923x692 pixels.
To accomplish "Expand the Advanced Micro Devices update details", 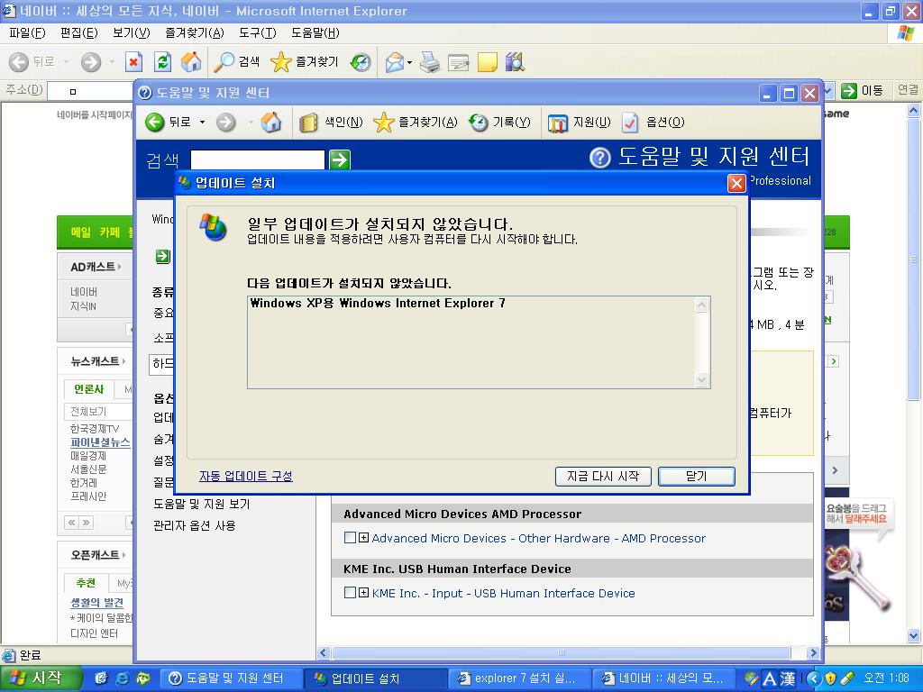I will point(364,537).
